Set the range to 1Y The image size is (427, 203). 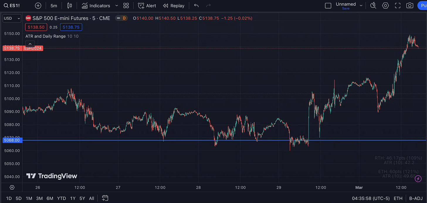pyautogui.click(x=73, y=198)
